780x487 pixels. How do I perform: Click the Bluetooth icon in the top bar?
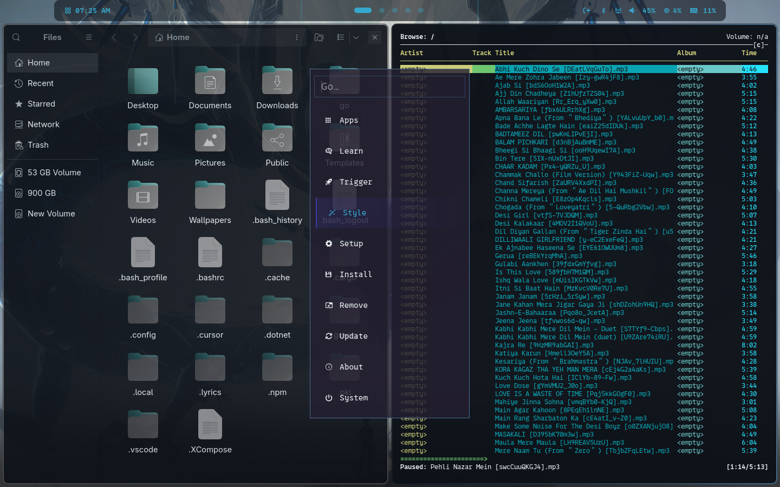[603, 10]
